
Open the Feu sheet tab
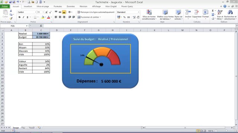tap(23, 127)
